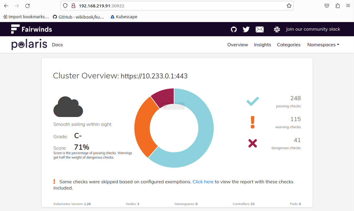Open the Pocket save icon
354x211 pixels.
327,6
